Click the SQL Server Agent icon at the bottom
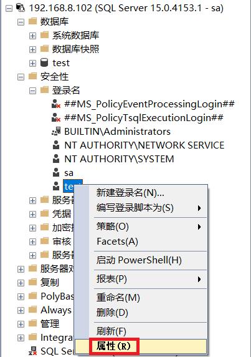 tap(33, 351)
